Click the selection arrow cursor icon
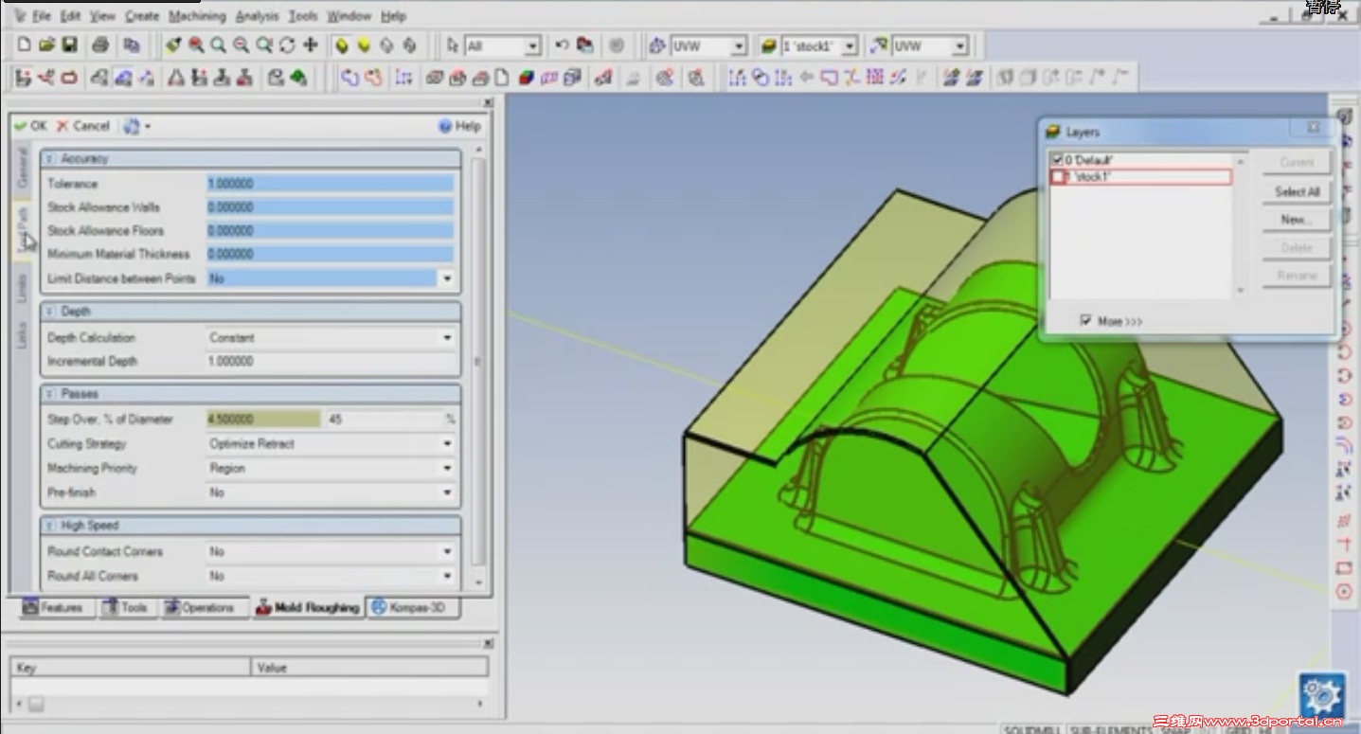The image size is (1361, 734). pyautogui.click(x=452, y=45)
